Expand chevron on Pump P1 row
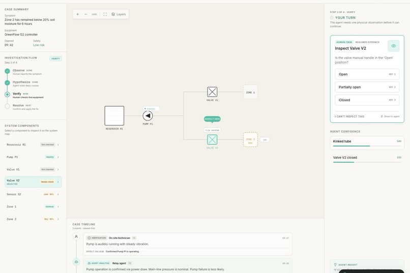The width and height of the screenshot is (410, 273). tap(58, 157)
